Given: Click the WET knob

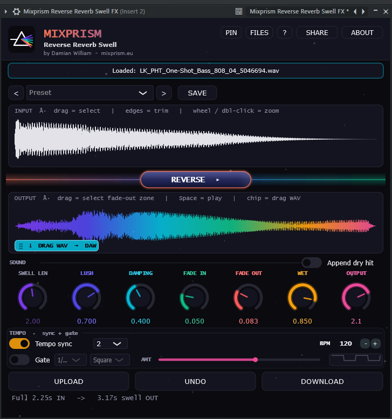Looking at the screenshot, I should pyautogui.click(x=302, y=297).
